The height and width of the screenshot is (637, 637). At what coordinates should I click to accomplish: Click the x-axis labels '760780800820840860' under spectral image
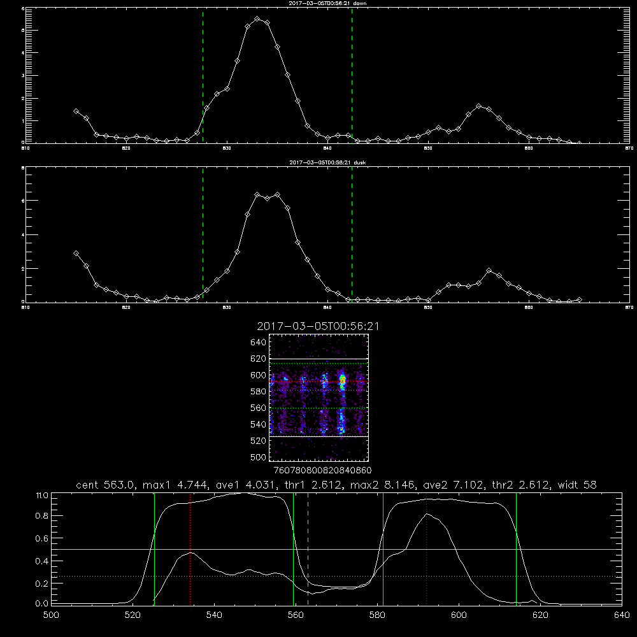click(x=323, y=471)
